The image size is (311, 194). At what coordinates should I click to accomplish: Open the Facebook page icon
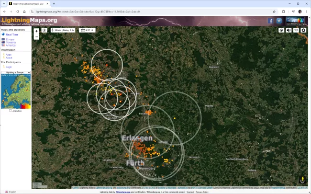(x=270, y=21)
